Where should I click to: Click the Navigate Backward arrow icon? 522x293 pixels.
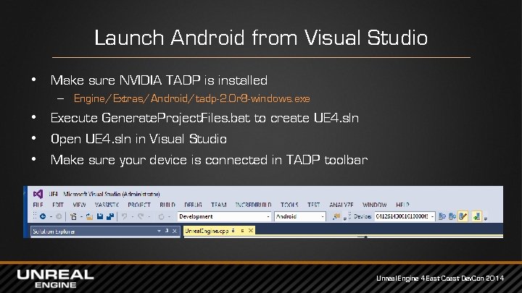pos(43,216)
